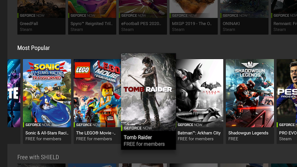Click GeForce NOW badge on Tomb Raider
Screen dimensions: 297x167
138,128
